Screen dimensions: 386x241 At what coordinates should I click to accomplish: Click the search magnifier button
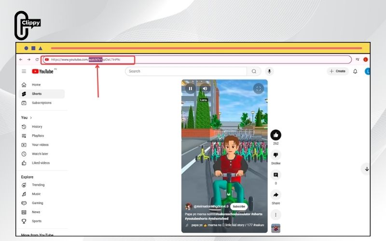(254, 71)
